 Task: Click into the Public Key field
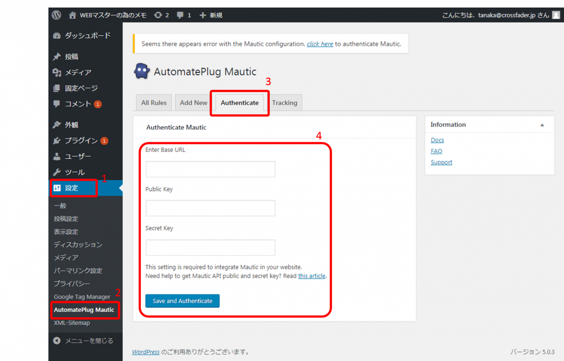click(x=210, y=208)
